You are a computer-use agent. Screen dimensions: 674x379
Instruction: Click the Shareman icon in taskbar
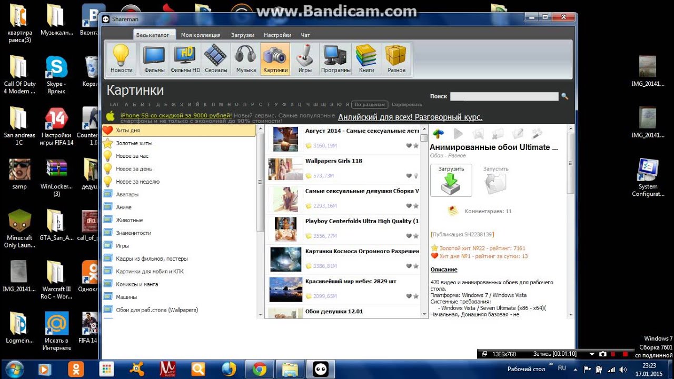click(x=321, y=370)
